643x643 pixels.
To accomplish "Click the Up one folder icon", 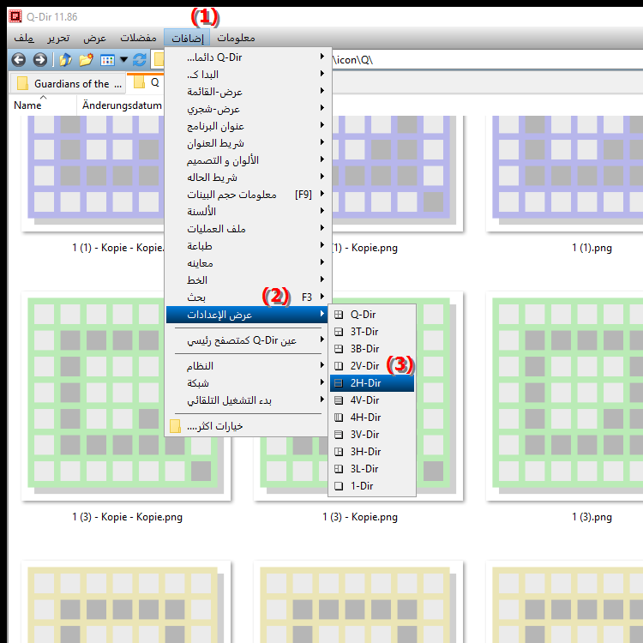I will pos(66,60).
